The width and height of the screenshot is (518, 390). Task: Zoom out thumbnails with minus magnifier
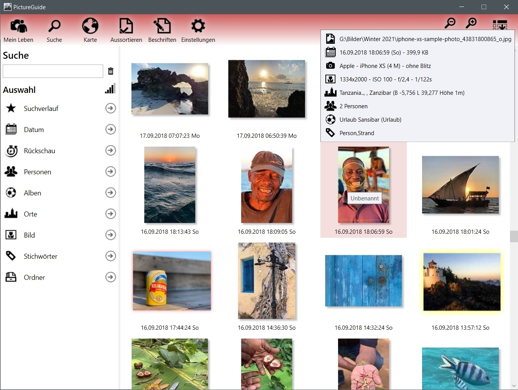(x=450, y=23)
